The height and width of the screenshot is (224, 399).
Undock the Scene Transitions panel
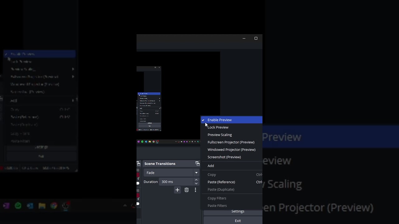(197, 164)
